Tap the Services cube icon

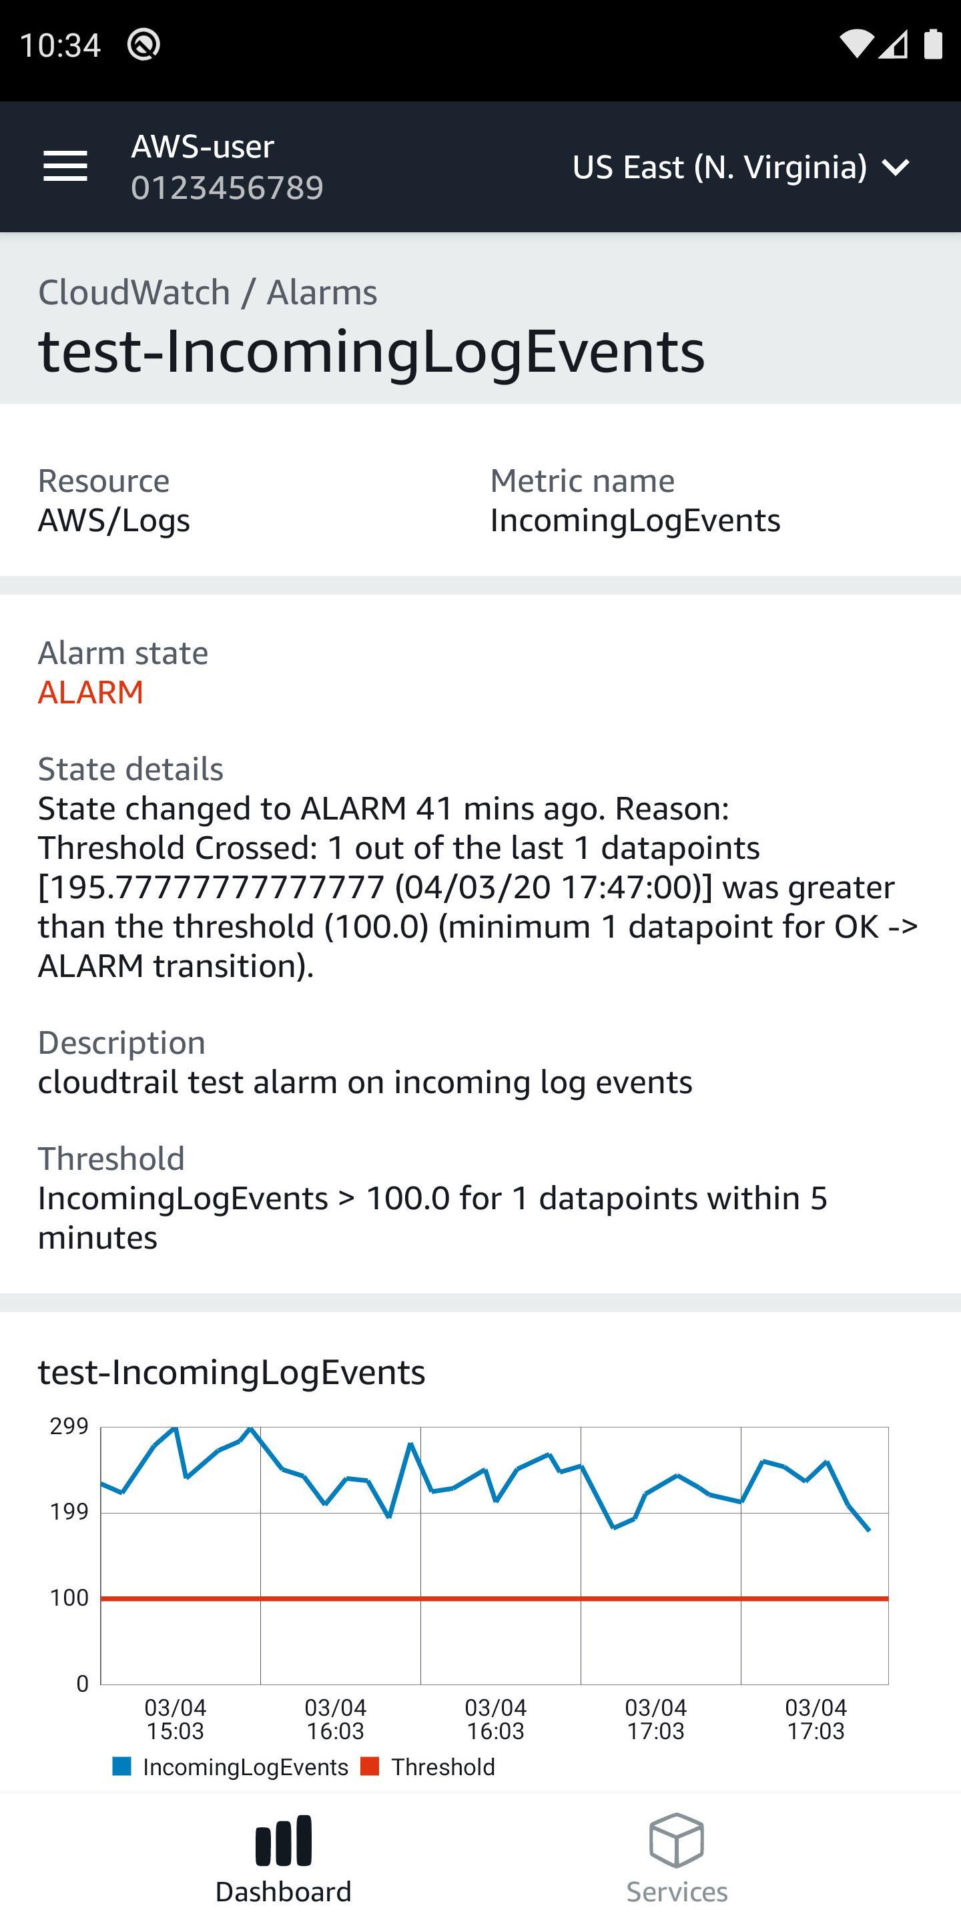point(677,1840)
